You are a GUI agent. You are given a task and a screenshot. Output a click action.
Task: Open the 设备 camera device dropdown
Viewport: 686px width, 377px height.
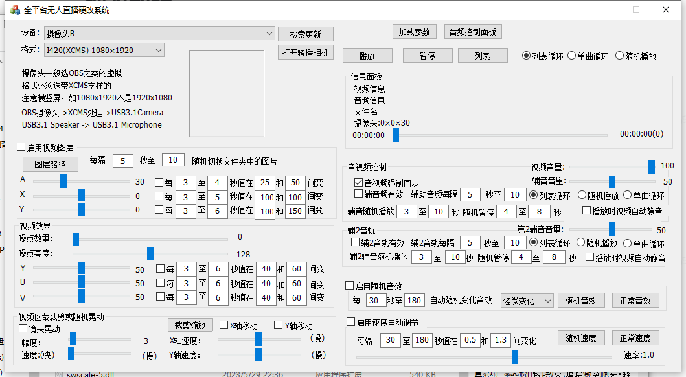[159, 33]
